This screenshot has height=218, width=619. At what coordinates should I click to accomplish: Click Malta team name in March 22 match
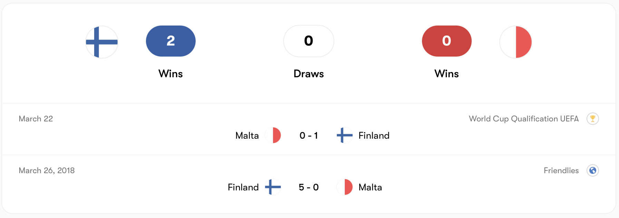[x=247, y=136]
